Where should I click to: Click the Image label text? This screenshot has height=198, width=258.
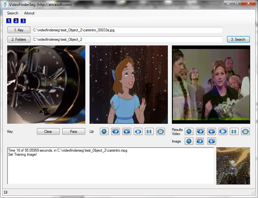pos(176,141)
